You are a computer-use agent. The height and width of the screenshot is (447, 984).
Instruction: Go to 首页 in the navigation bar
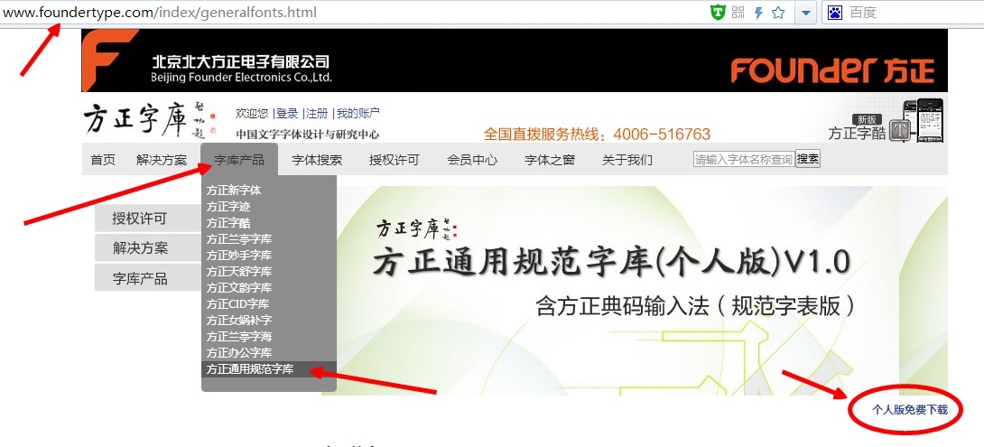pos(103,160)
